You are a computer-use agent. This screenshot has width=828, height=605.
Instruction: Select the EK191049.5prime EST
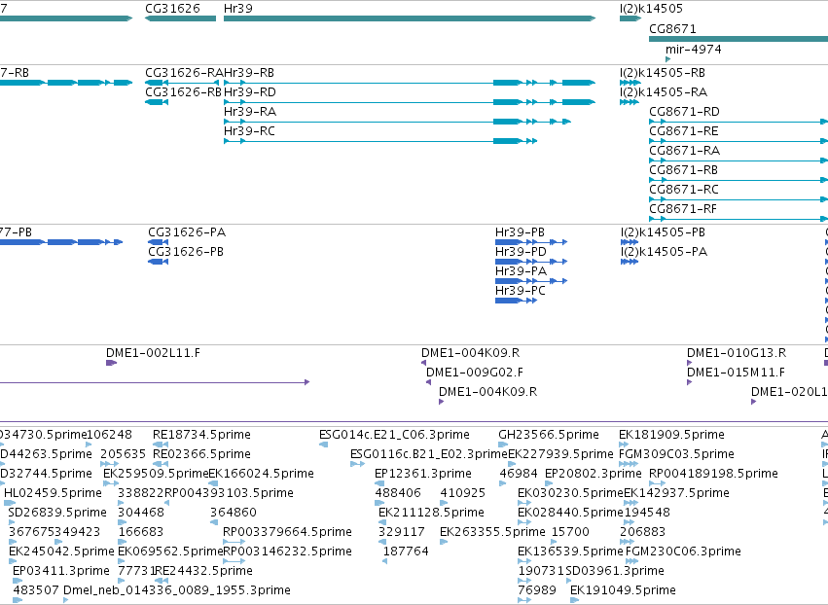coord(623,590)
